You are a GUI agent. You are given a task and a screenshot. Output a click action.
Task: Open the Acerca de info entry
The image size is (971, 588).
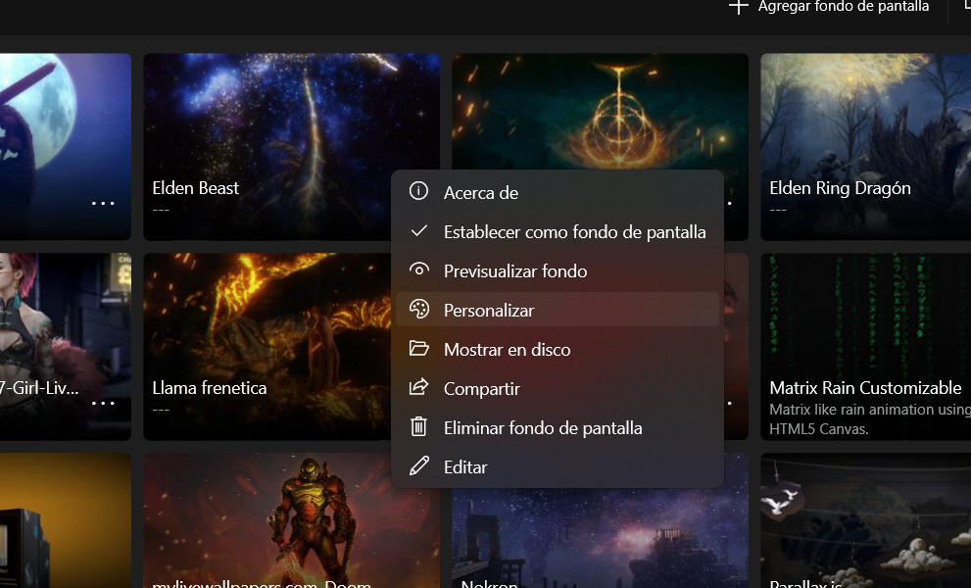pos(558,192)
